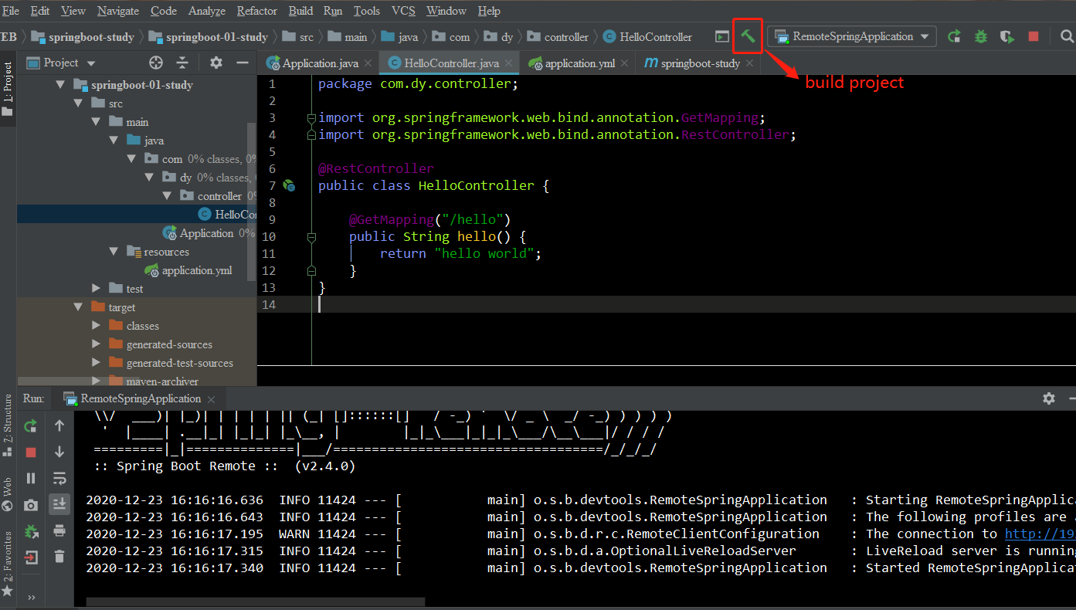Clear the console with the trash icon

(x=59, y=557)
